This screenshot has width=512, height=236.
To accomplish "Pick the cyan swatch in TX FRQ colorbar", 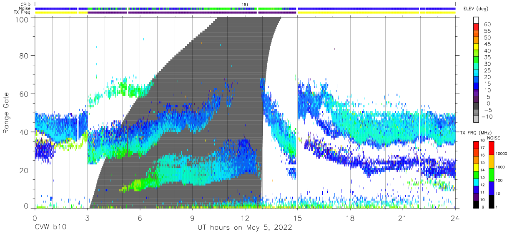I will click(x=476, y=182).
